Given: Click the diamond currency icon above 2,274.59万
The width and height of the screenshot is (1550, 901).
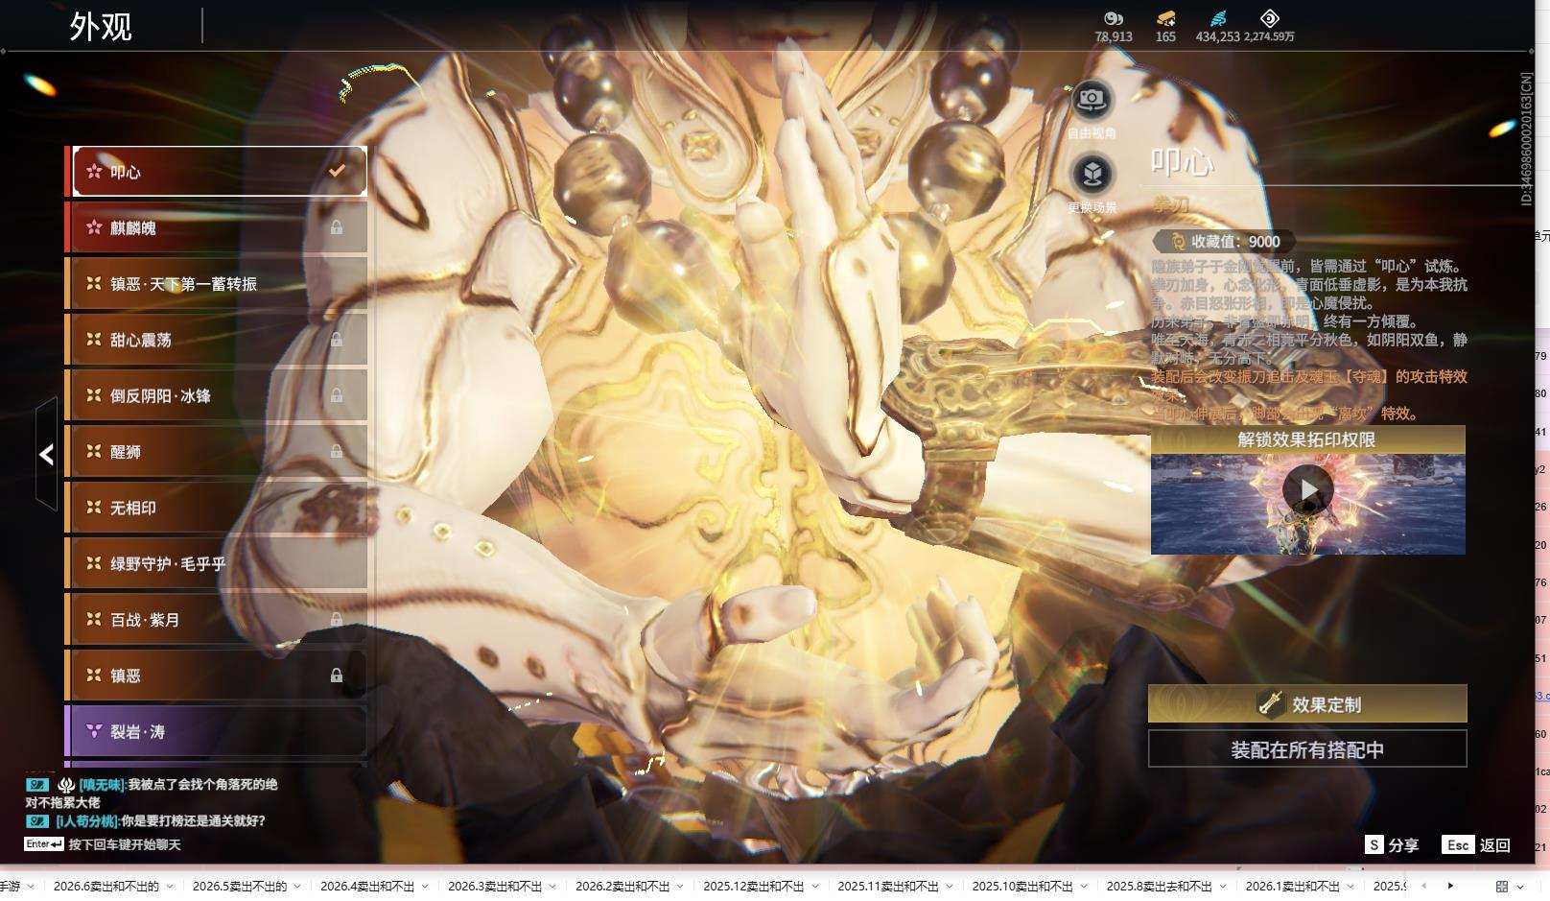Looking at the screenshot, I should coord(1269,18).
